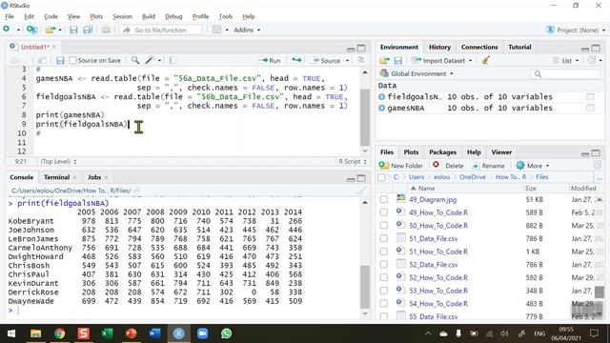The width and height of the screenshot is (610, 343).
Task: Open the code tools magic wand
Action: point(150,60)
